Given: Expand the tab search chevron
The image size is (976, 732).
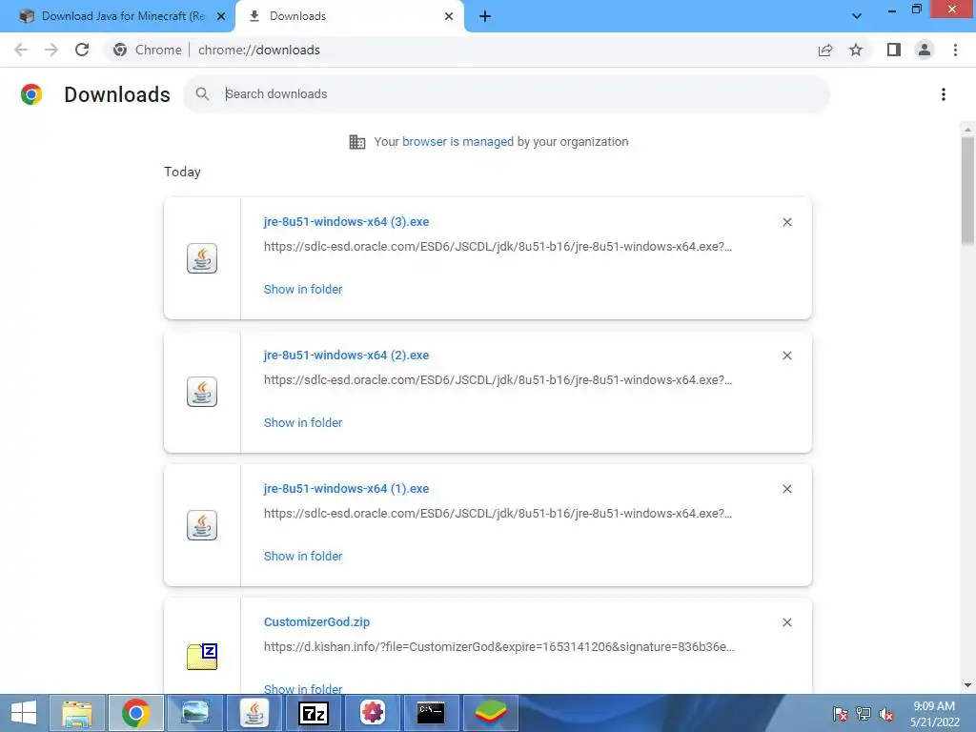Looking at the screenshot, I should [857, 16].
